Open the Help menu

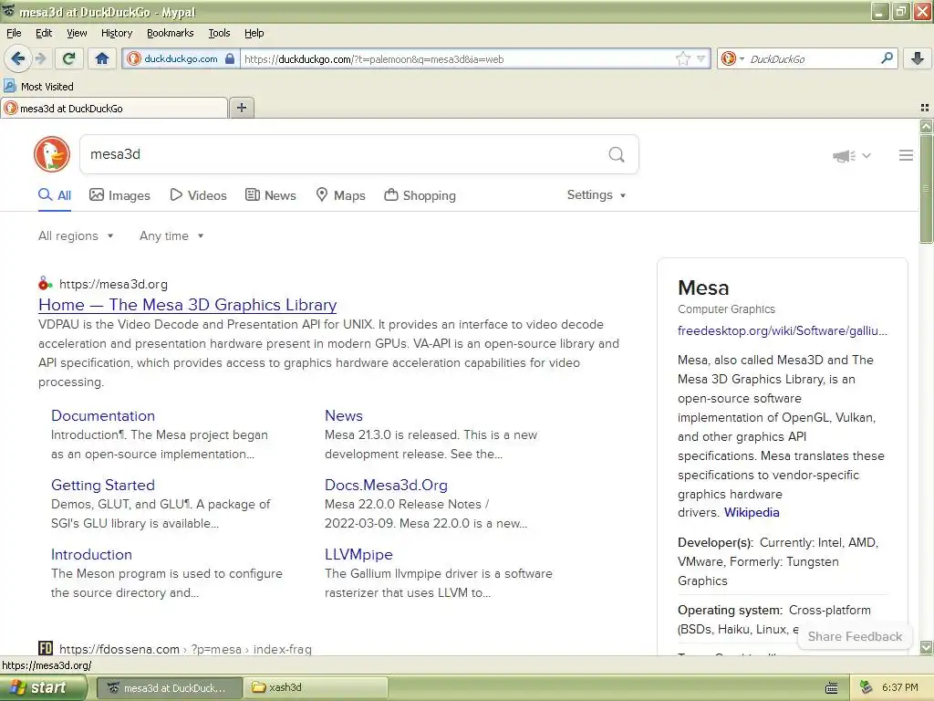tap(254, 33)
